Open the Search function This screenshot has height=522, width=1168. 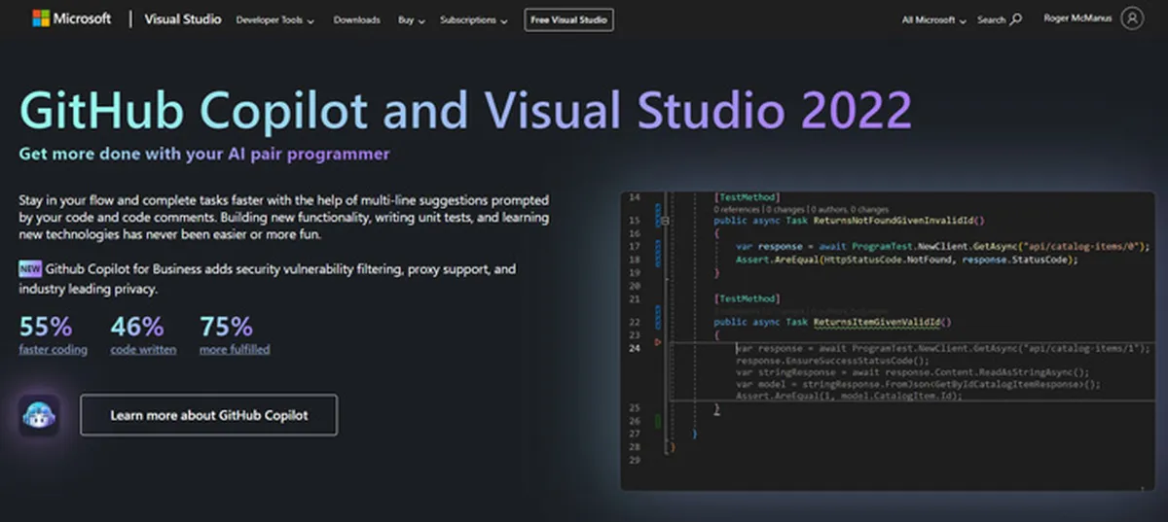[1000, 19]
